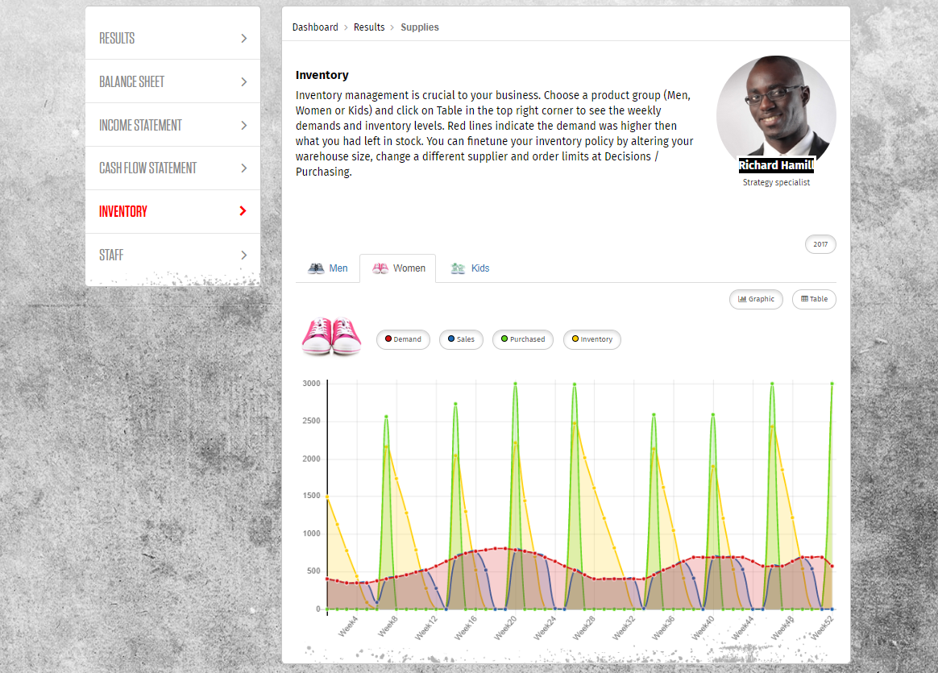
Task: Click the green Kids sneaker icon
Action: pyautogui.click(x=459, y=268)
